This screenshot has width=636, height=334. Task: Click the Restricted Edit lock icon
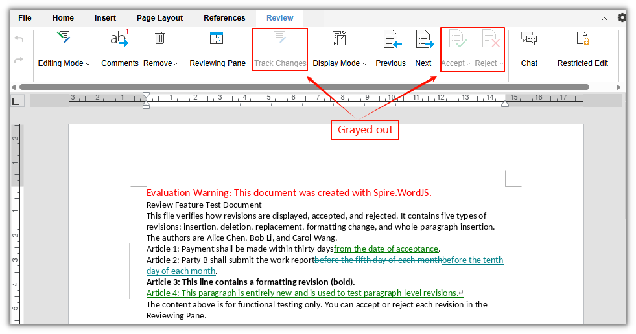coord(583,38)
